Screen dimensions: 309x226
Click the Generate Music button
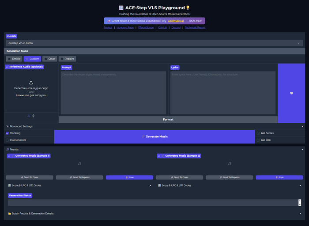(x=154, y=136)
